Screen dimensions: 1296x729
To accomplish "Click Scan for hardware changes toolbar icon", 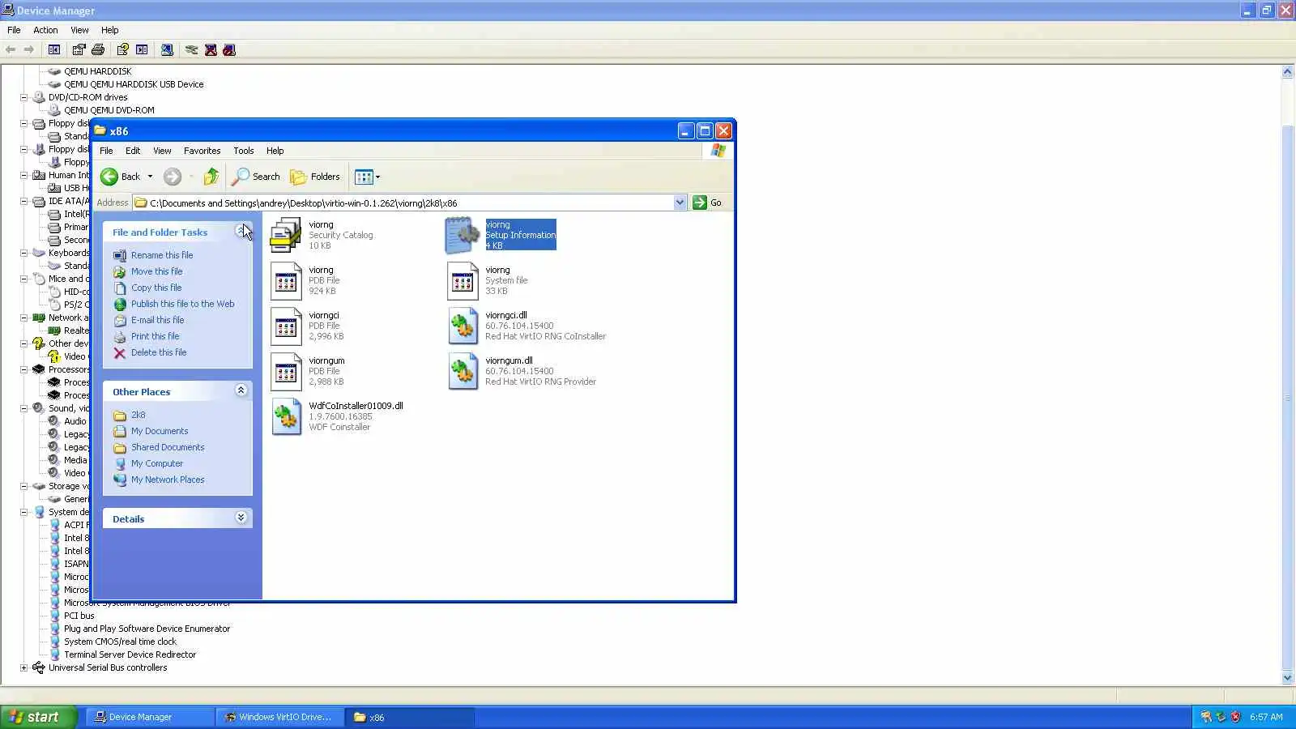I will pos(167,49).
